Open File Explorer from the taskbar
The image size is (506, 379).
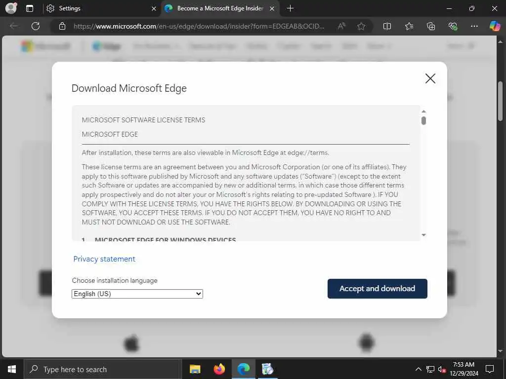coord(195,369)
